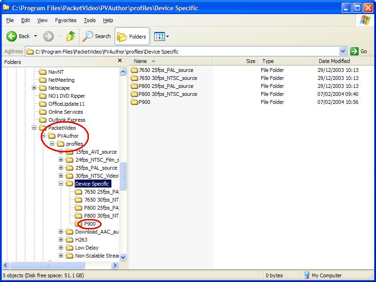
Task: Click the vertical scrollbar thumb in tree
Action: click(x=123, y=176)
